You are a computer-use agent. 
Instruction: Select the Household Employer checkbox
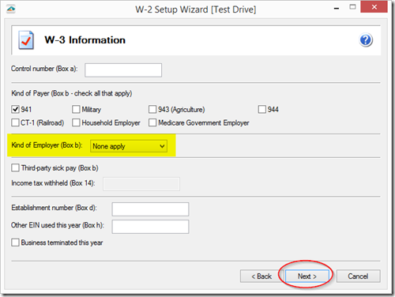[76, 122]
